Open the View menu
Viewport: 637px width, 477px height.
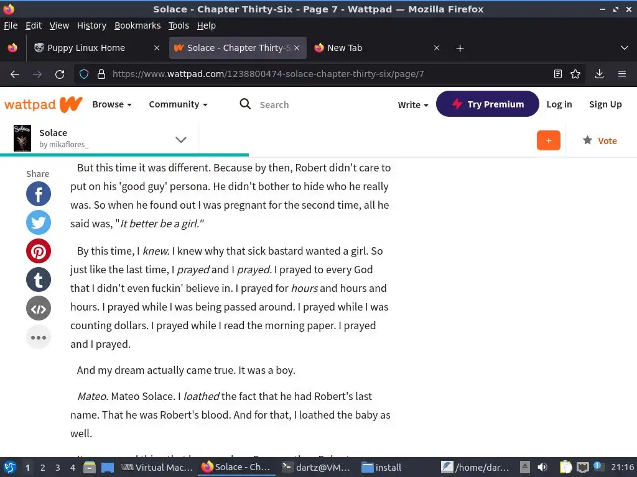59,25
